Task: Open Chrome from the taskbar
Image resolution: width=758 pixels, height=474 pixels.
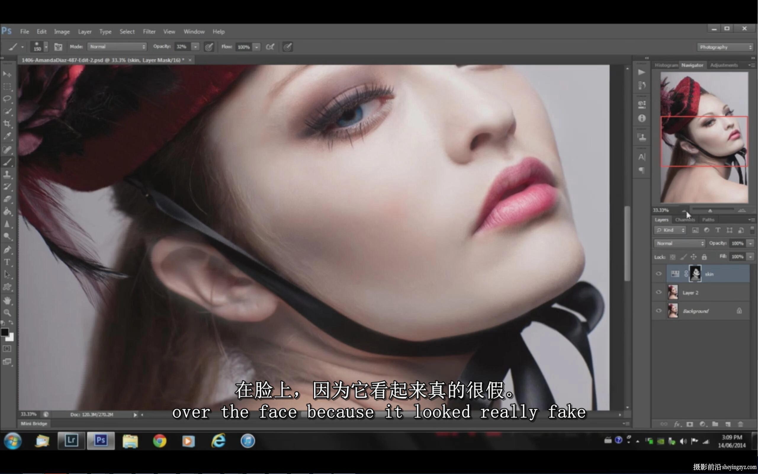Action: point(159,441)
